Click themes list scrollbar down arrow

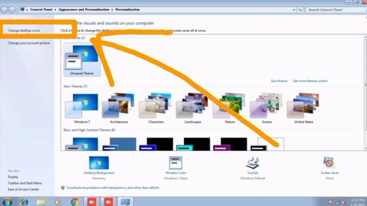(365, 148)
